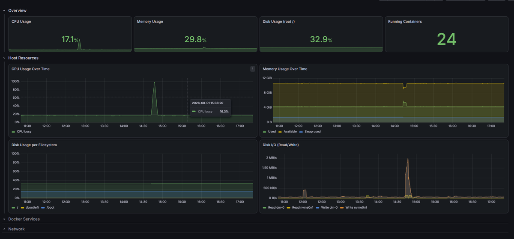Image resolution: width=514 pixels, height=239 pixels.
Task: Click the 29.8% memory usage value
Action: (x=195, y=40)
